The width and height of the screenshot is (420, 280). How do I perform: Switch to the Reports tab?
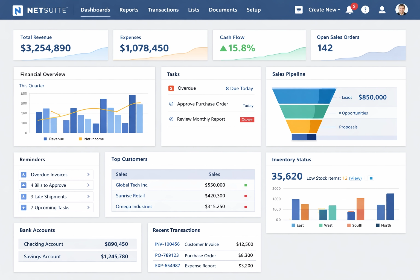(x=129, y=10)
